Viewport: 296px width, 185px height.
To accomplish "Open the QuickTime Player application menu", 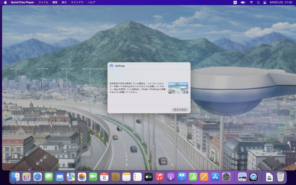I will (23, 2).
